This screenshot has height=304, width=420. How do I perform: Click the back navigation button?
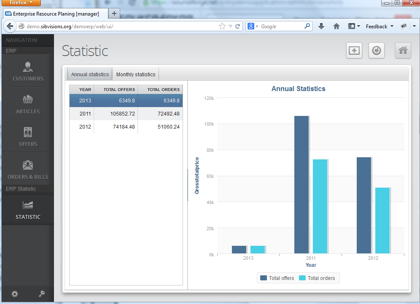(x=10, y=26)
